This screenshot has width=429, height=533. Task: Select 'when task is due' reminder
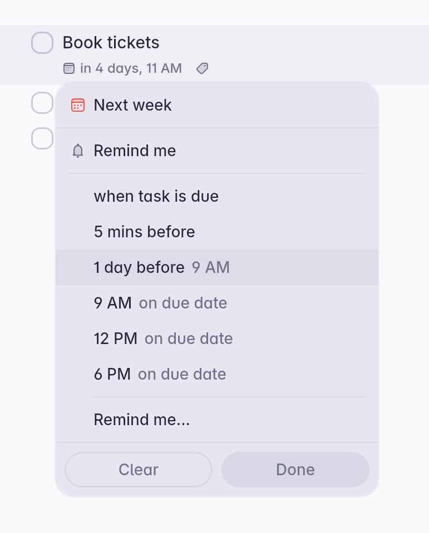click(156, 196)
